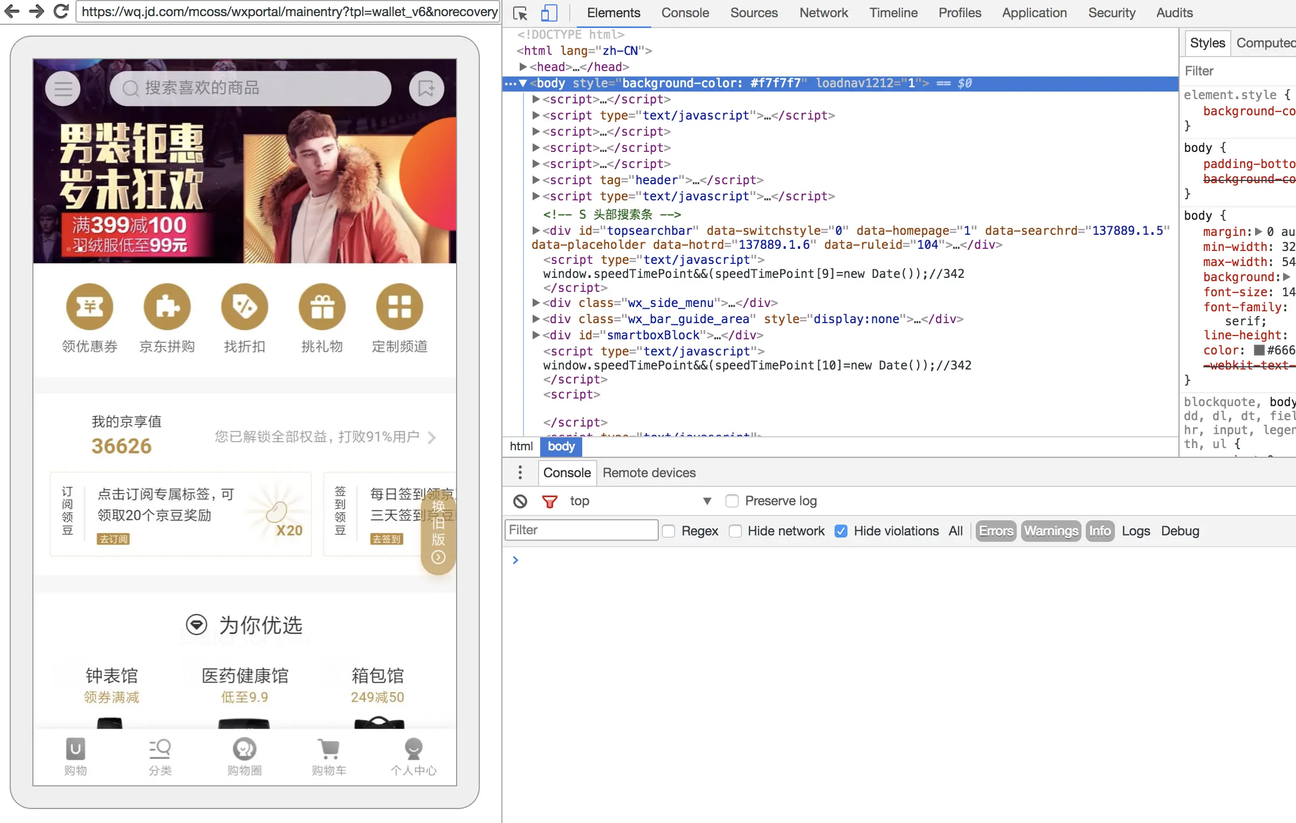This screenshot has width=1296, height=823.
Task: Expand the head element in the DOM tree
Action: coord(522,67)
